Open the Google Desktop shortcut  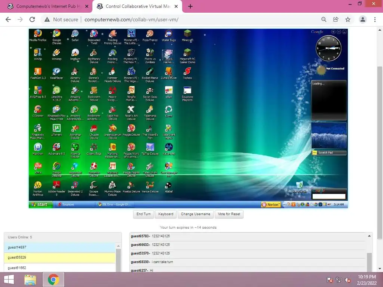point(57,170)
